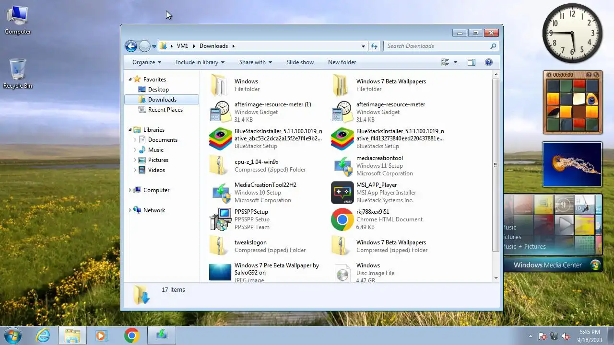
Task: Open the Start menu
Action: (13, 335)
